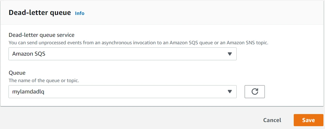The width and height of the screenshot is (325, 129).
Task: Click the Dead-letter queue service field label
Action: (42, 35)
